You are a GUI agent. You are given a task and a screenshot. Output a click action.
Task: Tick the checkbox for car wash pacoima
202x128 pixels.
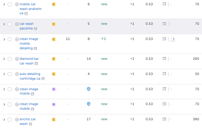[x=10, y=24]
